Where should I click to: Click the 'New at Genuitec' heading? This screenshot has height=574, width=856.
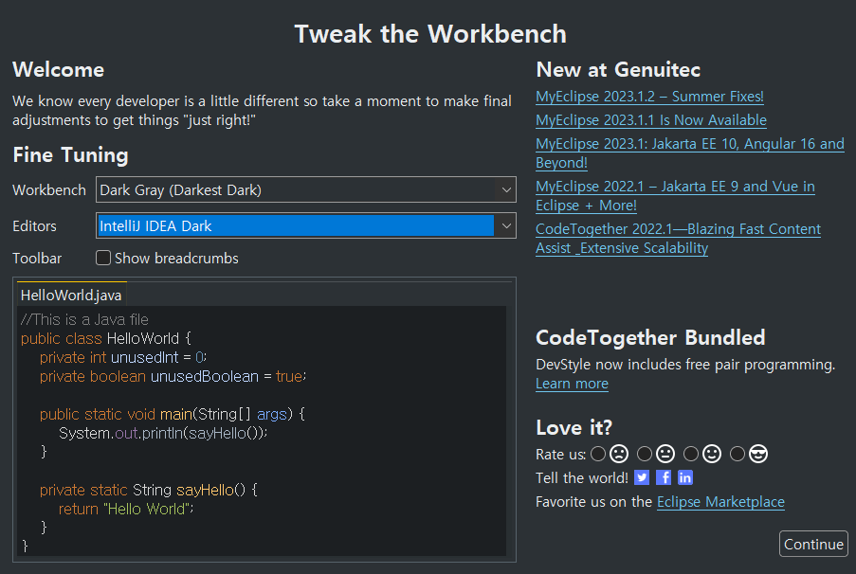tap(618, 70)
